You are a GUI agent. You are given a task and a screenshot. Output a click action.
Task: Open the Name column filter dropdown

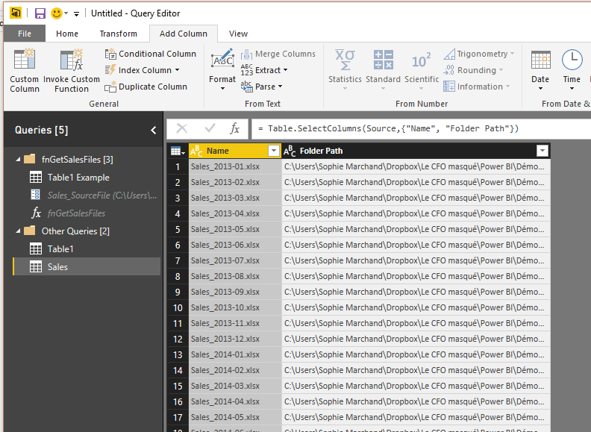273,151
